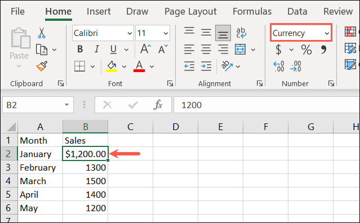The height and width of the screenshot is (223, 360).
Task: Click the Select All corner triangle
Action: click(x=11, y=127)
